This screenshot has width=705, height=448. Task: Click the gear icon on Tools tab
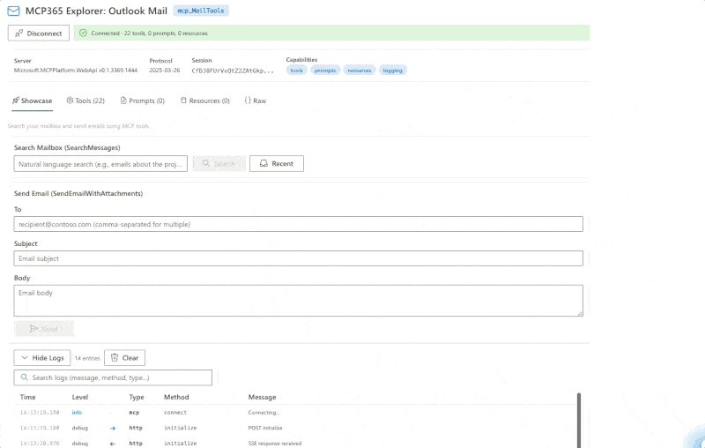(x=70, y=101)
